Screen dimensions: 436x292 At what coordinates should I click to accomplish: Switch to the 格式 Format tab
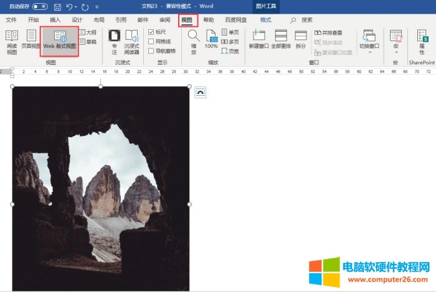(x=265, y=20)
